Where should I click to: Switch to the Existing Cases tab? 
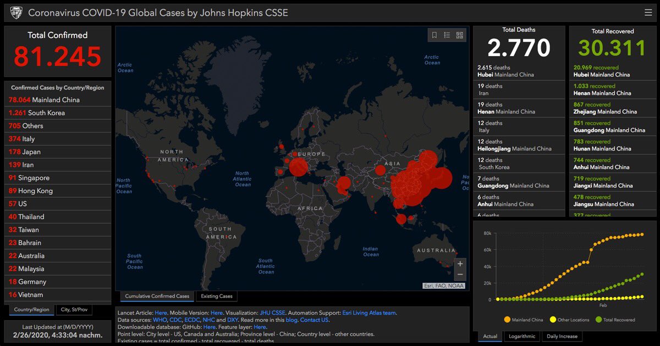coord(217,296)
